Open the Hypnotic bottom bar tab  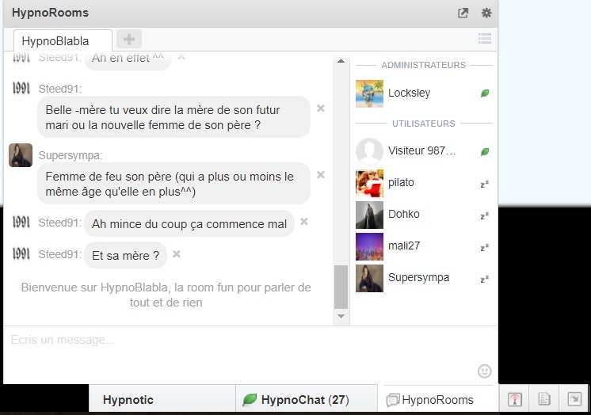point(162,399)
